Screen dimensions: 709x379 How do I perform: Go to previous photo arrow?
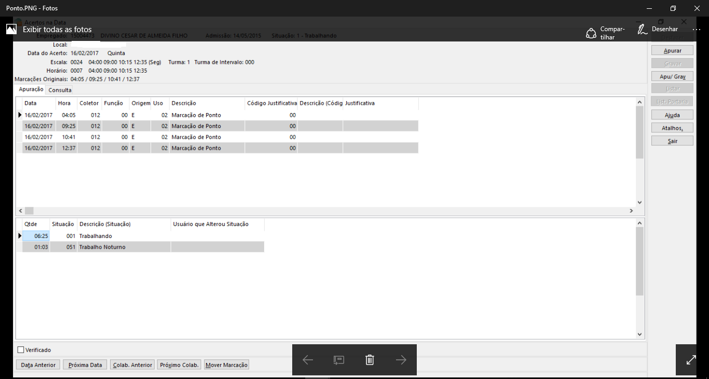click(x=308, y=360)
